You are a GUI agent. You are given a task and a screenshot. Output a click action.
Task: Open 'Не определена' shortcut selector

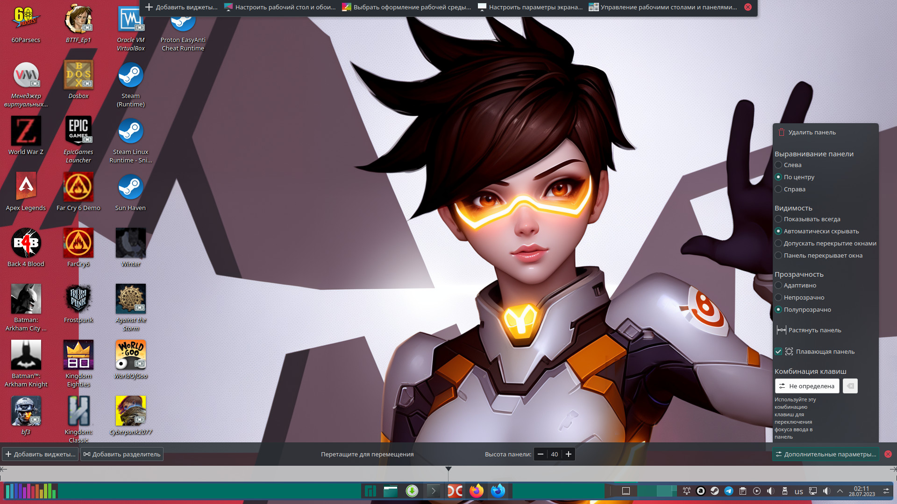click(x=807, y=386)
